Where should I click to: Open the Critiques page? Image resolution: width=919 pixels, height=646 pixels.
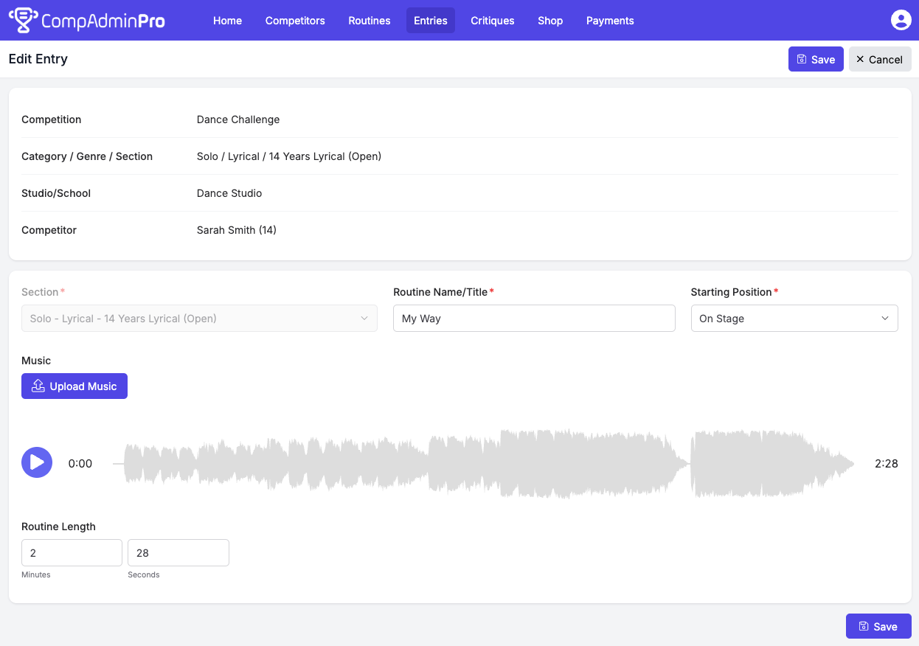(x=493, y=21)
